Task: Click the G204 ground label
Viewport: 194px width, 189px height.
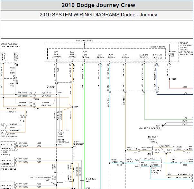Action: [x=158, y=126]
